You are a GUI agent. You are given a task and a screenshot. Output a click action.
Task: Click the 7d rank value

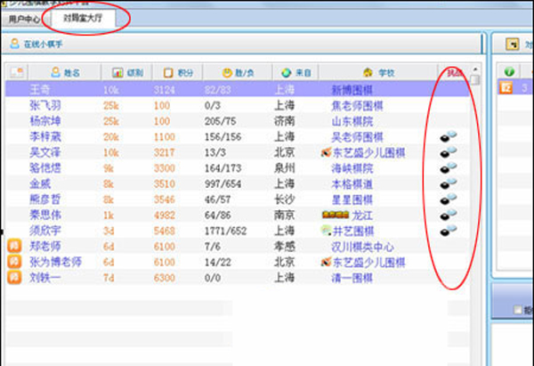tap(109, 278)
